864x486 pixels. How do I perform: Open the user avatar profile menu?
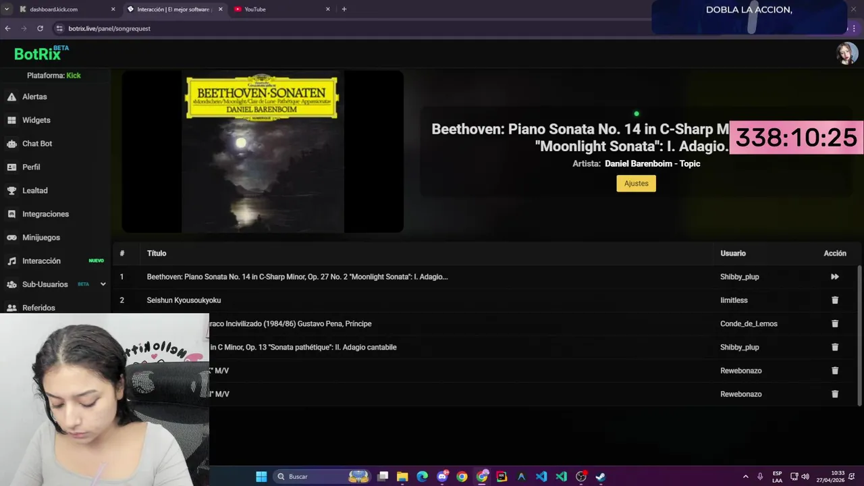[846, 53]
